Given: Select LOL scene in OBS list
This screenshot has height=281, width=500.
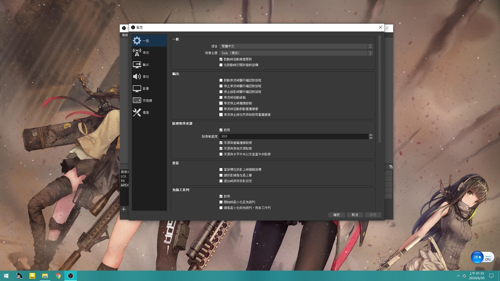Looking at the screenshot, I should pyautogui.click(x=124, y=176).
